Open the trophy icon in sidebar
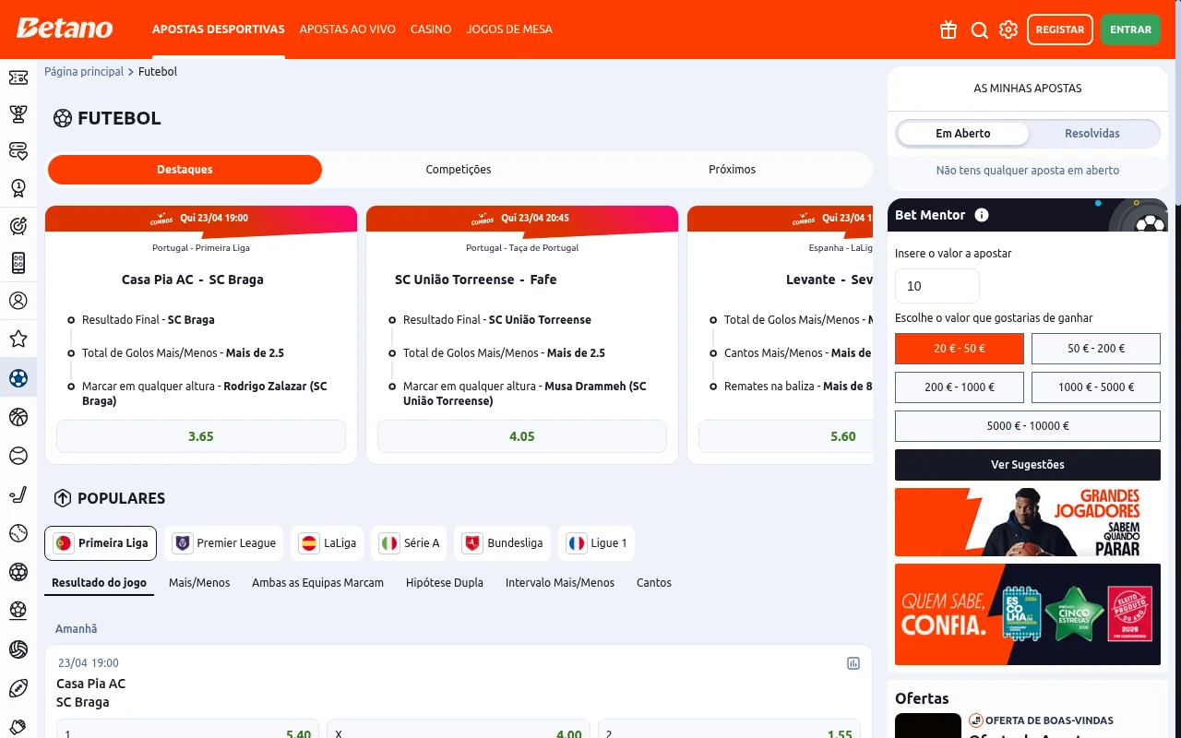 click(18, 114)
